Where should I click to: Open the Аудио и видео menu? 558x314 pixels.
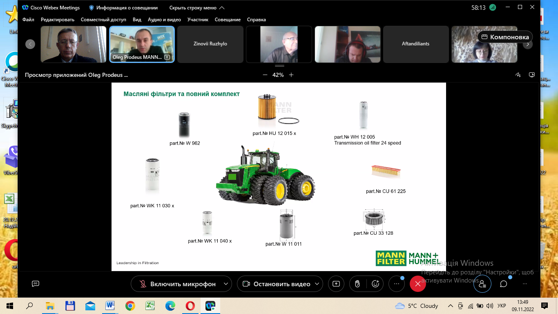(x=164, y=20)
